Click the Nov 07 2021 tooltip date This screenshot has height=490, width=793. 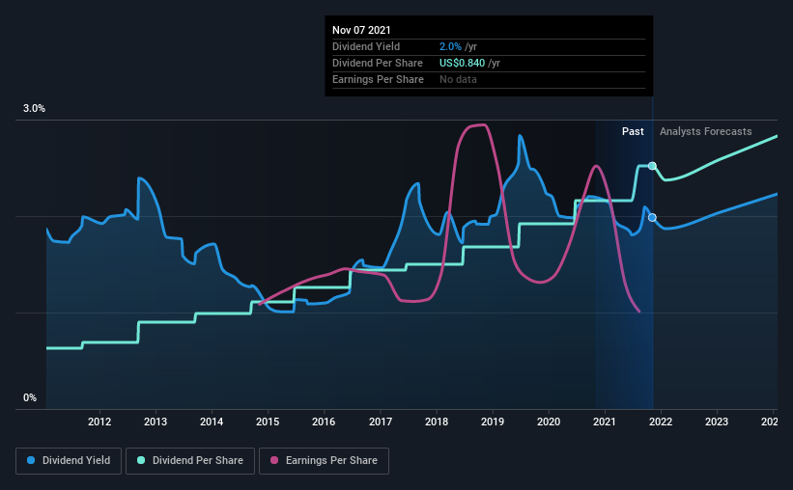pyautogui.click(x=361, y=30)
